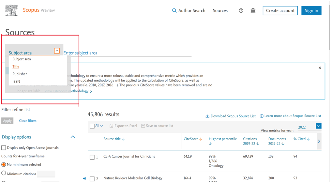Screen dimensions: 334x185
Task: Close the CiteScore notice banner
Action: pyautogui.click(x=320, y=68)
